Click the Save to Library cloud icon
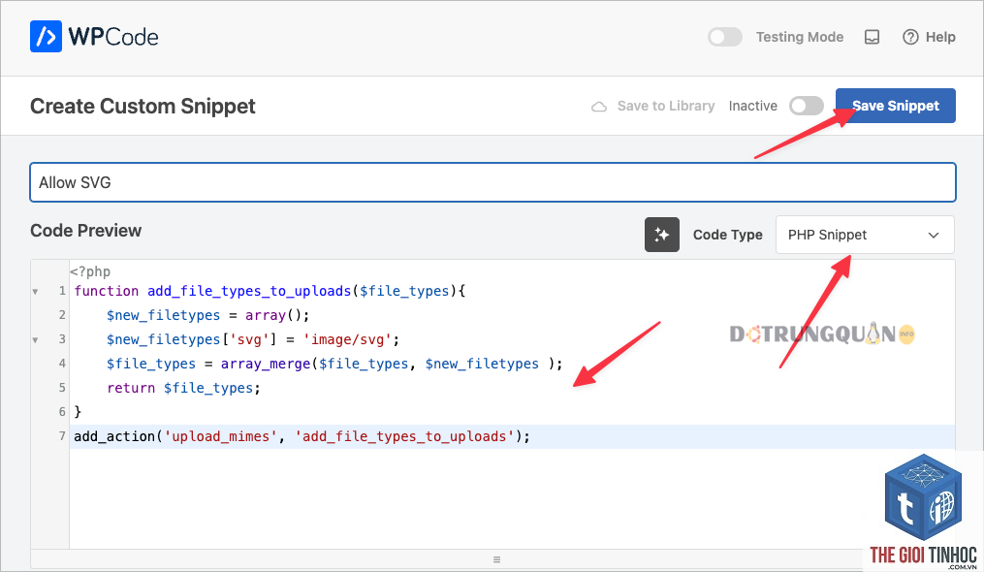This screenshot has width=984, height=572. point(599,106)
